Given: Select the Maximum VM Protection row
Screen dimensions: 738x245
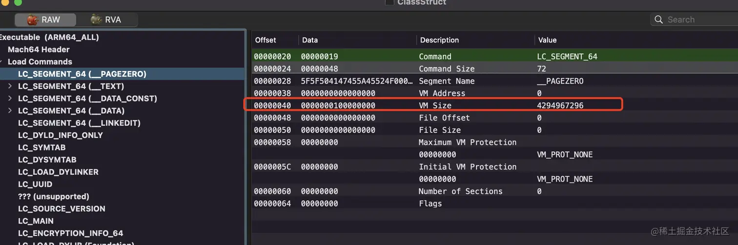Looking at the screenshot, I should coord(495,142).
